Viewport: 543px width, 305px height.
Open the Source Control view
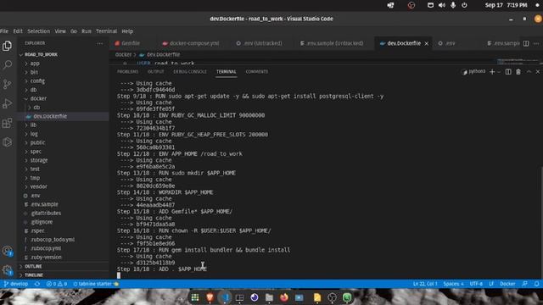click(8, 84)
